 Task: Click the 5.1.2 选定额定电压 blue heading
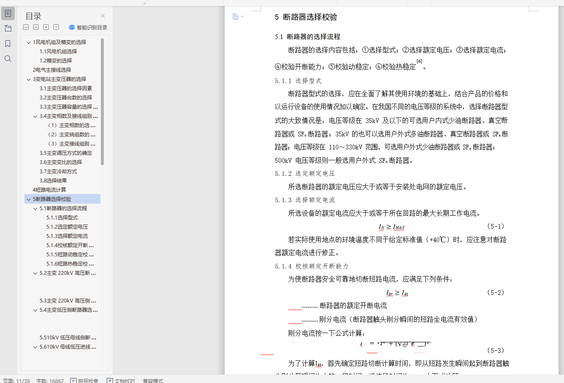305,173
